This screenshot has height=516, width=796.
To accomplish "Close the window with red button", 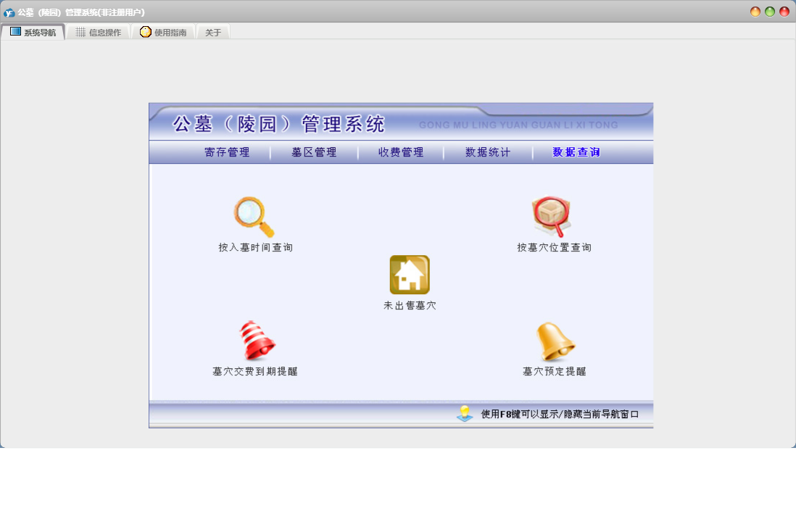I will (x=784, y=12).
